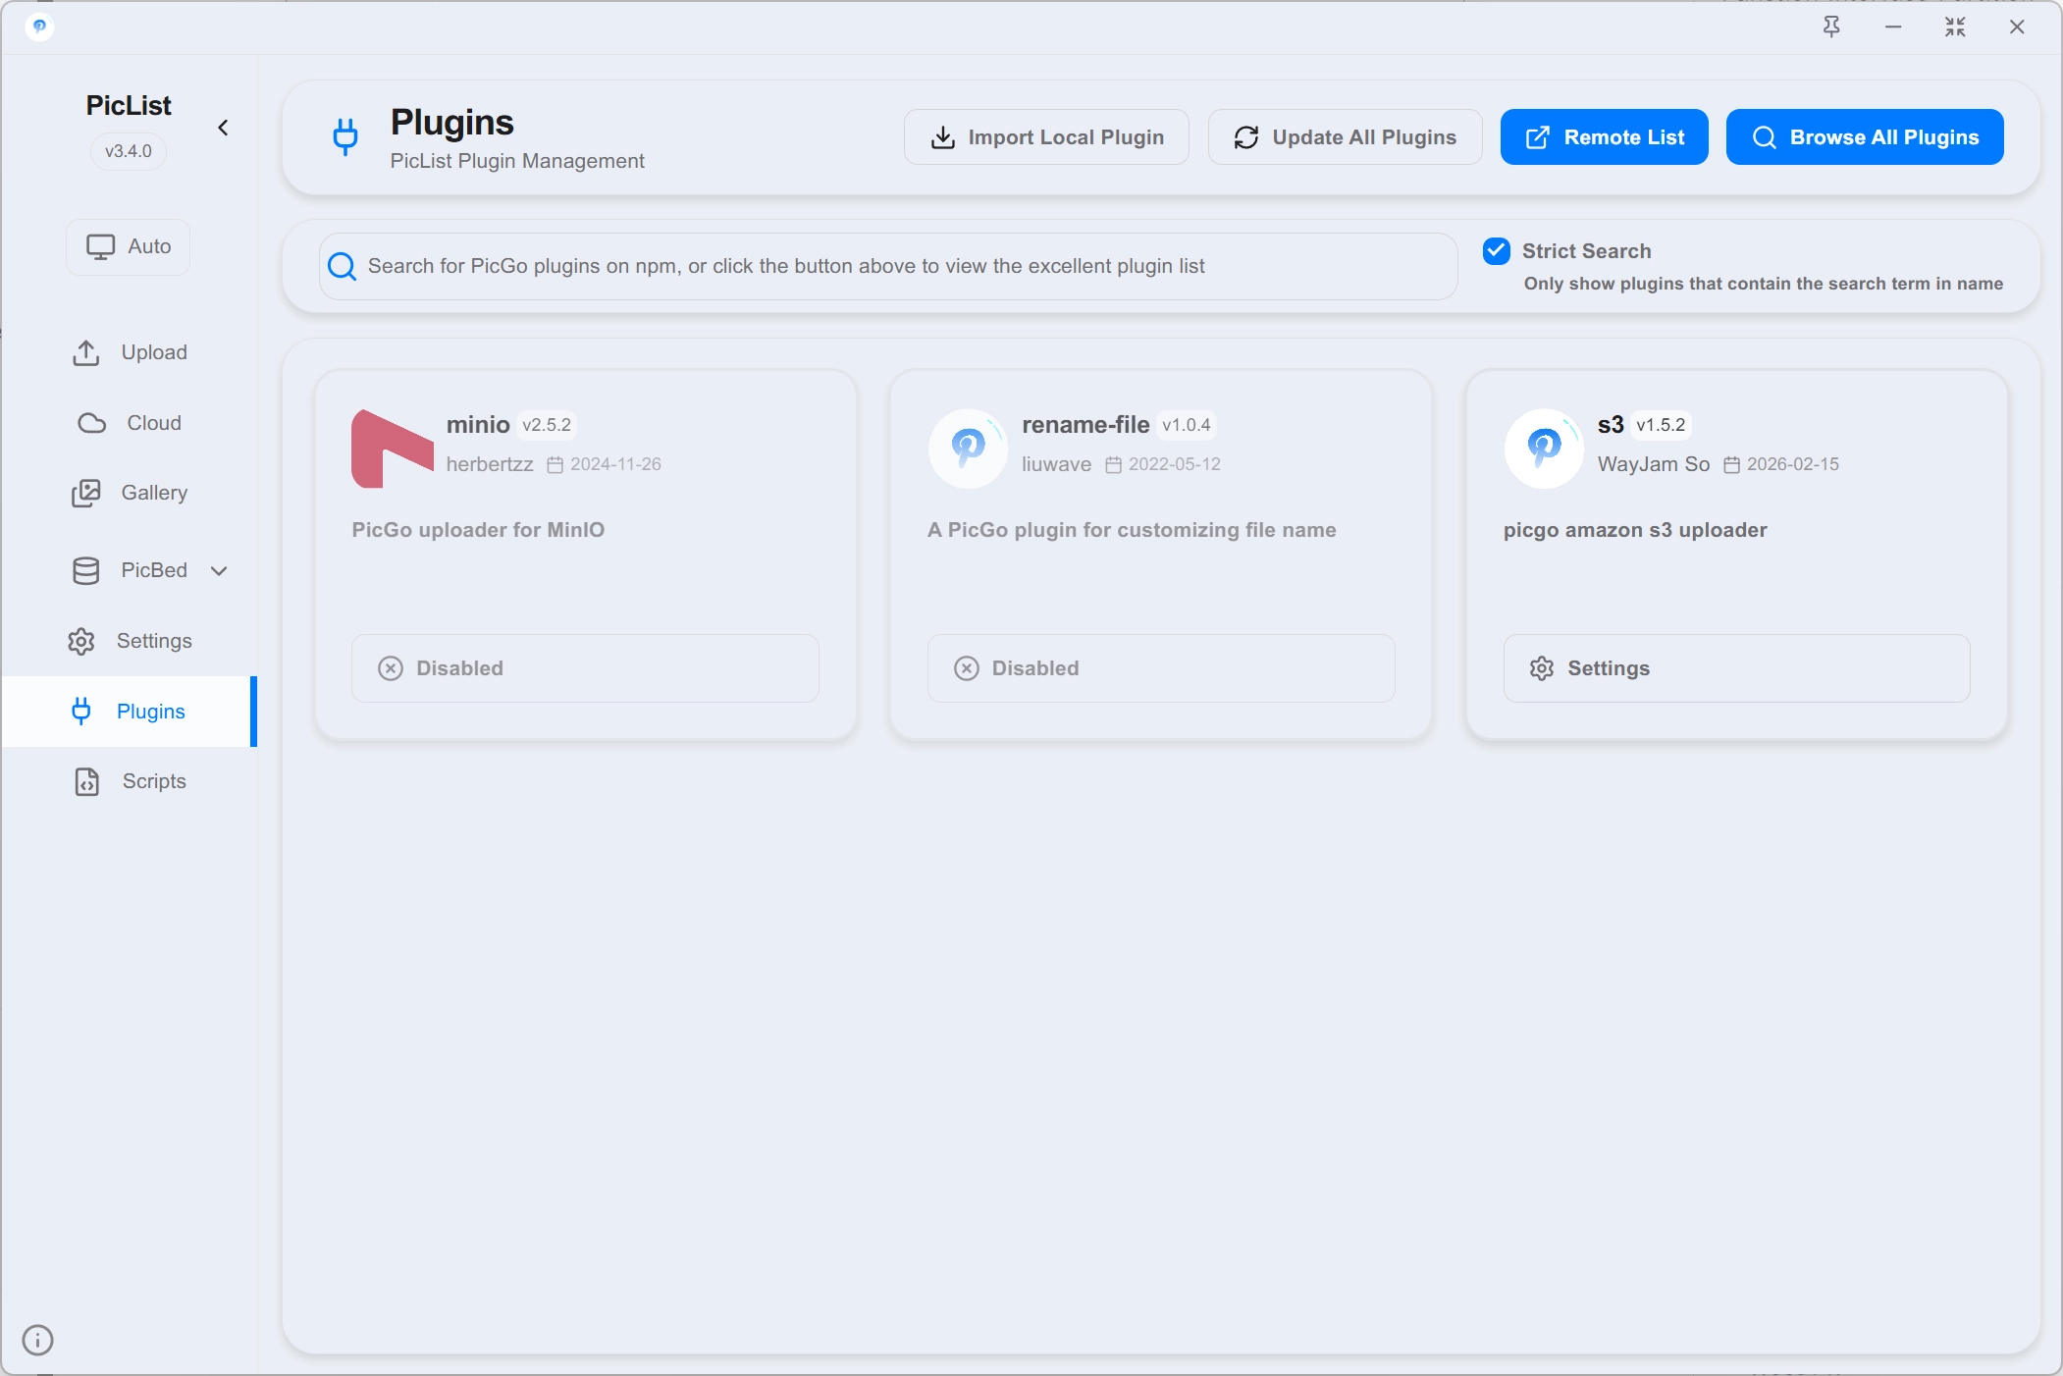The height and width of the screenshot is (1376, 2063).
Task: Click the calendar icon beside 2022-05-12
Action: 1114,464
